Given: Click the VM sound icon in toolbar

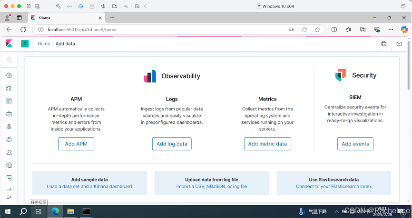Looking at the screenshot, I should (x=103, y=6).
